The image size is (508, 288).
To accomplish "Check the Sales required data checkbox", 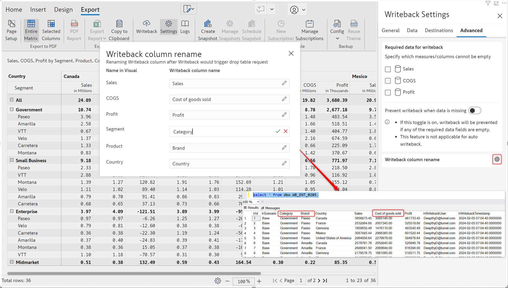I will [x=388, y=69].
